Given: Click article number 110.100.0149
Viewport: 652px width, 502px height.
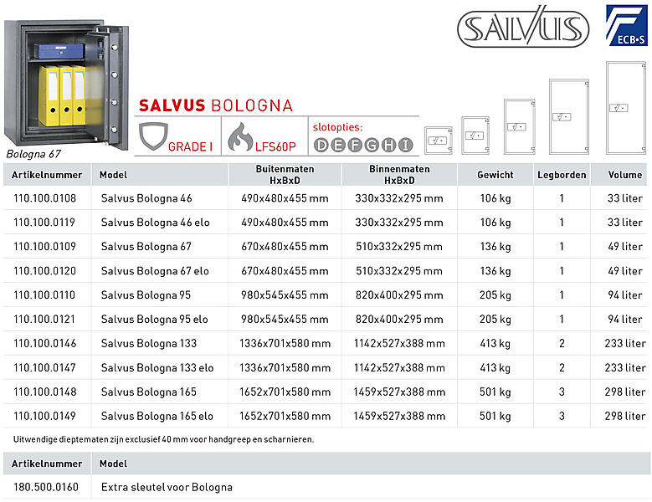Looking at the screenshot, I should [45, 417].
